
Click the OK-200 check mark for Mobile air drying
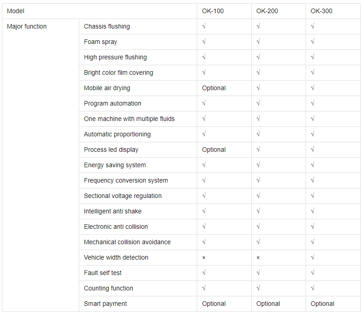click(258, 88)
